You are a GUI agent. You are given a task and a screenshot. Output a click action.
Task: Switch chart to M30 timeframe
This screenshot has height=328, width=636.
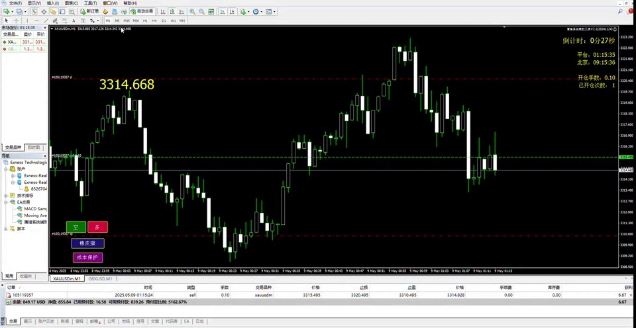tap(136, 20)
